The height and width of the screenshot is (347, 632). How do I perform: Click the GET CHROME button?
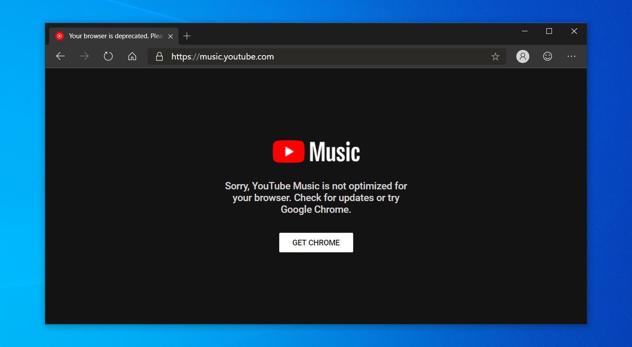pyautogui.click(x=316, y=242)
